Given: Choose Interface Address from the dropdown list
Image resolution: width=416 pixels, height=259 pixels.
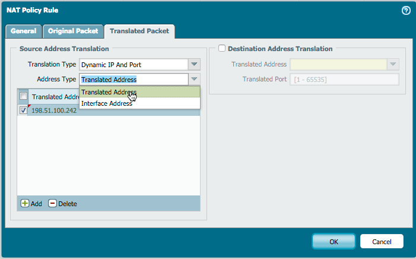Looking at the screenshot, I should [139, 103].
